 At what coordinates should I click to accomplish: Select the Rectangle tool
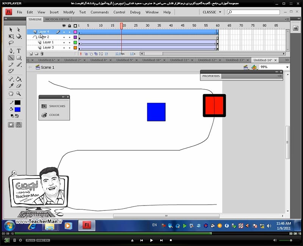pos(19,58)
